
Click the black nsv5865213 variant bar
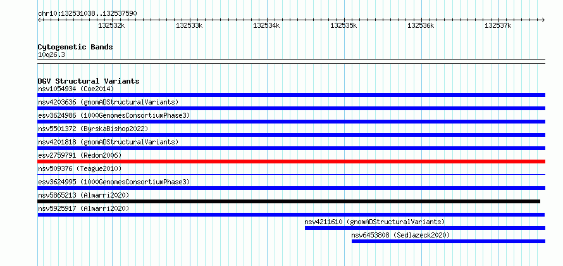pyautogui.click(x=288, y=201)
